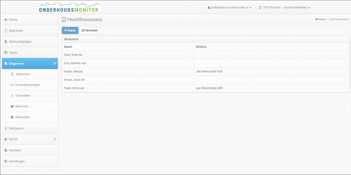Open the Facturen menu item
Screen dimensions: 351x175
[x=15, y=150]
